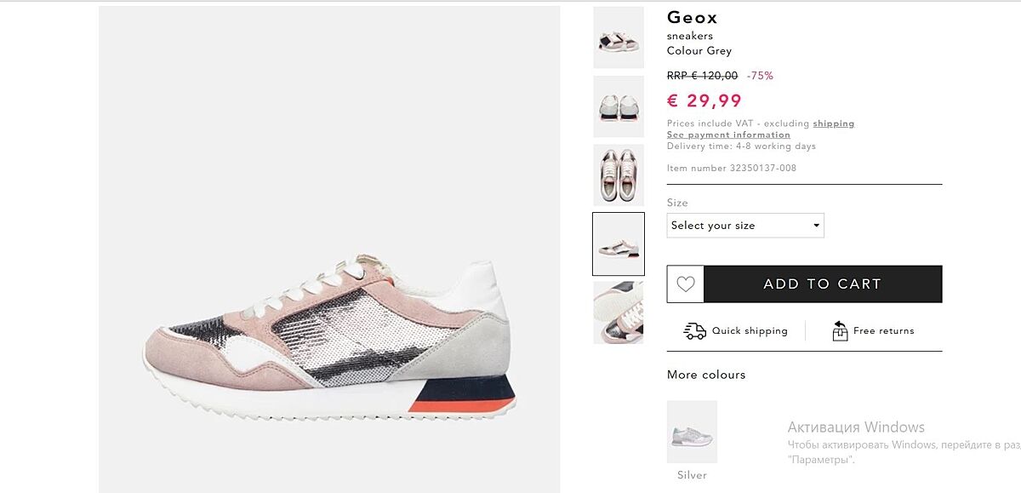Image resolution: width=1021 pixels, height=493 pixels.
Task: Choose the Silver colour variant swatch
Action: coord(692,432)
